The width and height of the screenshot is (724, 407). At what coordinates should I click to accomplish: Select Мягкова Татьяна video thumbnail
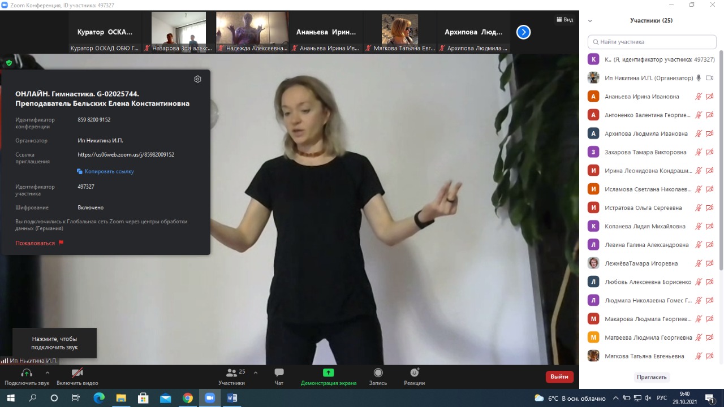pos(399,32)
